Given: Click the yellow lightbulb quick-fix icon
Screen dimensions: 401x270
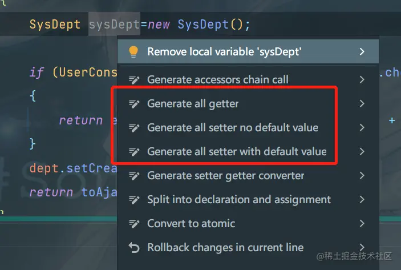Looking at the screenshot, I should click(x=133, y=52).
